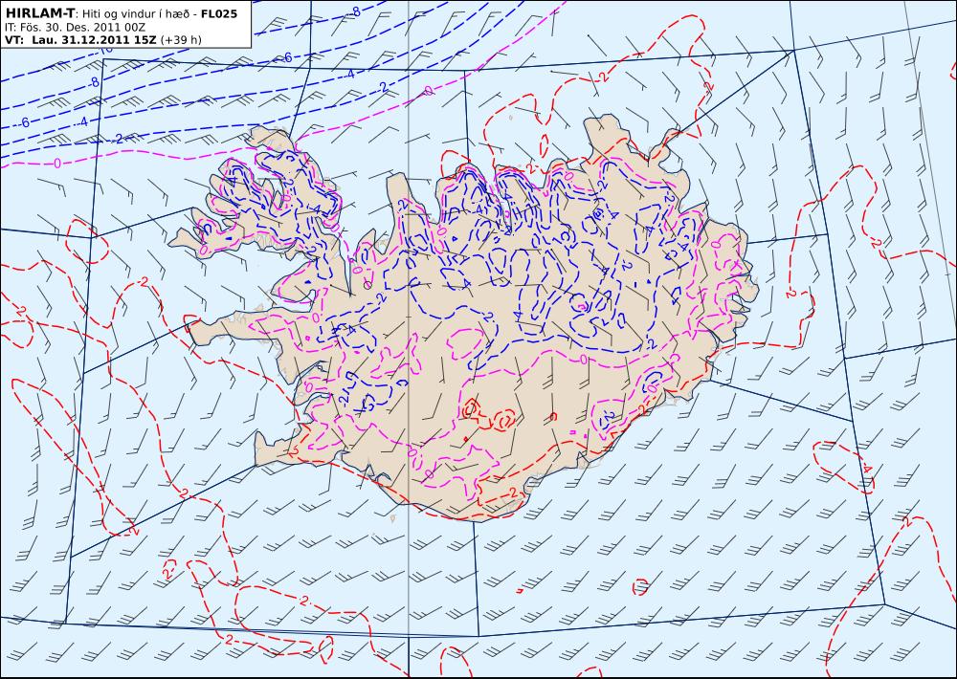
Task: Click the FL025 flight level label
Action: tap(218, 13)
